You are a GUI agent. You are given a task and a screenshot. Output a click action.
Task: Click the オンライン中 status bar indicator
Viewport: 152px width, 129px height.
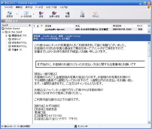point(81,126)
